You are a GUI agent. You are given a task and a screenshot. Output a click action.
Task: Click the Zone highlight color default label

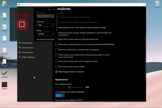(70, 92)
